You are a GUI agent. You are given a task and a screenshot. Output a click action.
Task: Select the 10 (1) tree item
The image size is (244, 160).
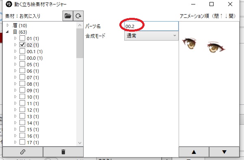point(32,97)
